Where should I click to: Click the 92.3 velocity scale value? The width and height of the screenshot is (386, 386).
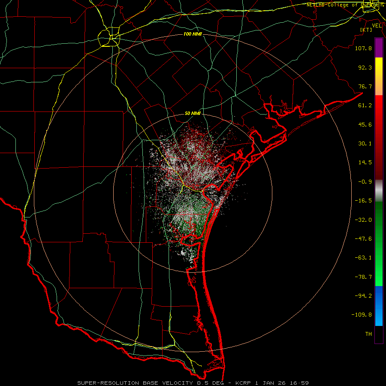point(365,67)
